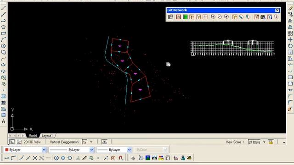Click the red 'B' icon in Lot Network
Image resolution: width=294 pixels, height=165 pixels.
point(179,17)
